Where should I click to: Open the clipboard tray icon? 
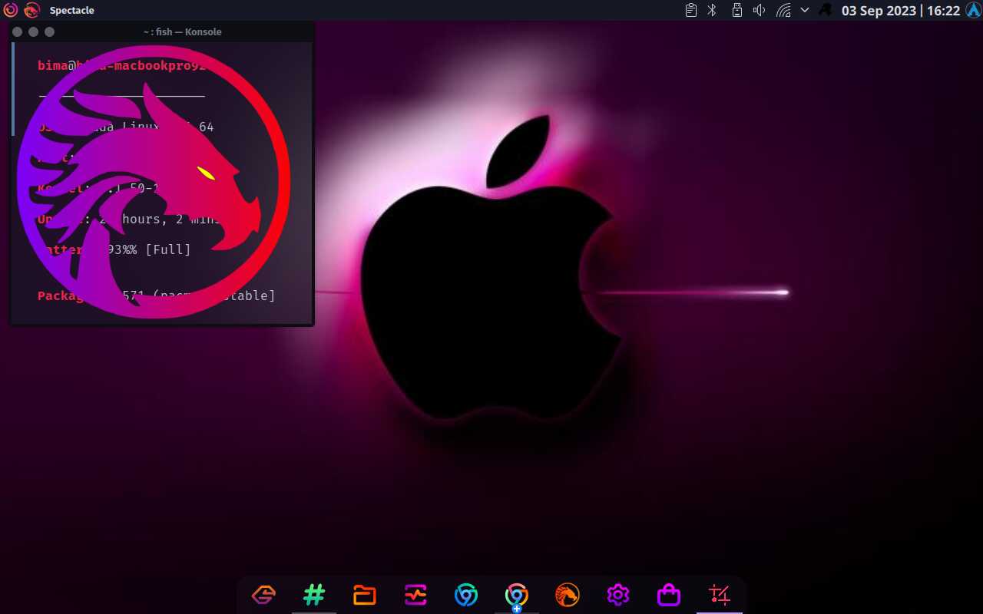[691, 10]
